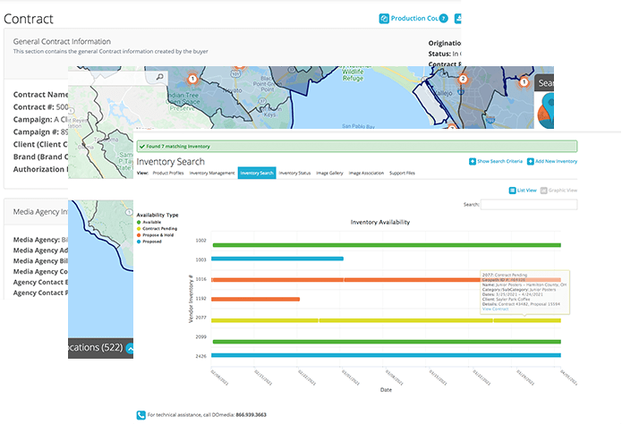Click the vendor inventory label 1002
This screenshot has width=622, height=424.
point(200,241)
